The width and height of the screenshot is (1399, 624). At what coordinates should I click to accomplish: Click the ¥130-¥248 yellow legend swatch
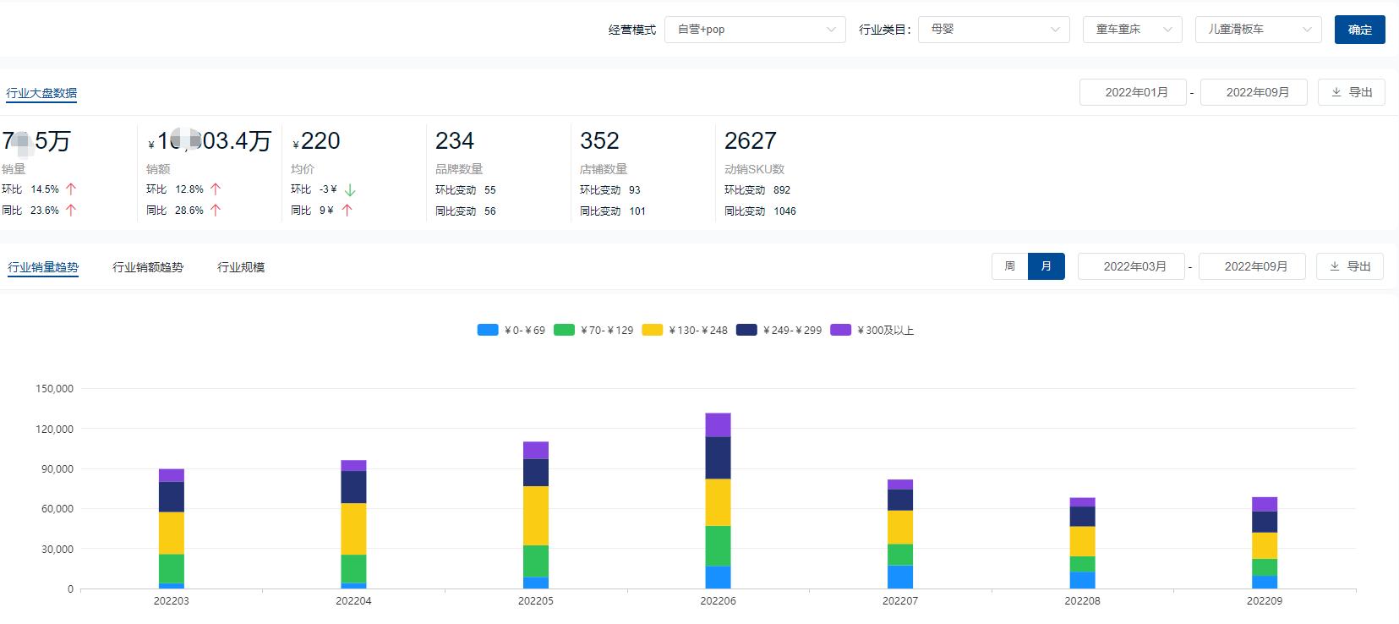652,330
